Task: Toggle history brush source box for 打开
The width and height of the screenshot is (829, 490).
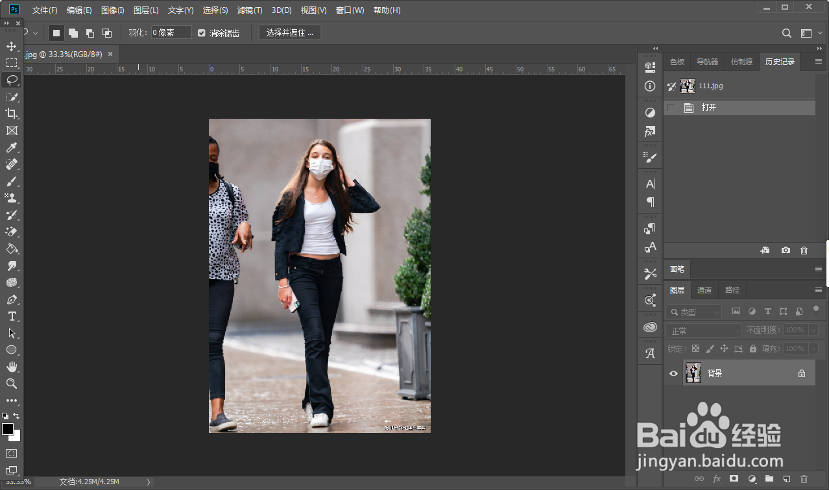Action: point(671,108)
